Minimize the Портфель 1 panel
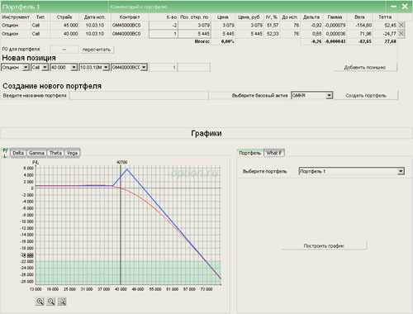 point(394,7)
